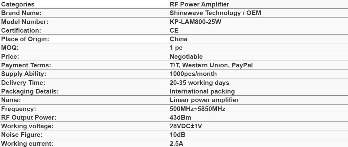Image resolution: width=348 pixels, height=147 pixels.
Task: Click the RF Power Amplifier category value
Action: 200,4
